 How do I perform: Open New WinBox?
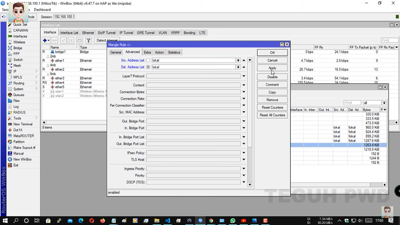[22, 159]
